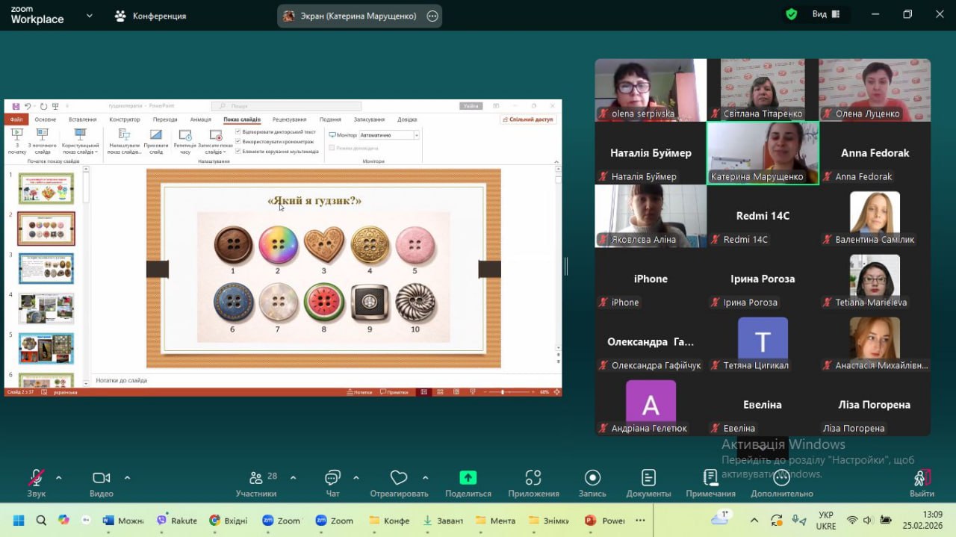Select slide 3 thumbnail in slide panel

46,269
